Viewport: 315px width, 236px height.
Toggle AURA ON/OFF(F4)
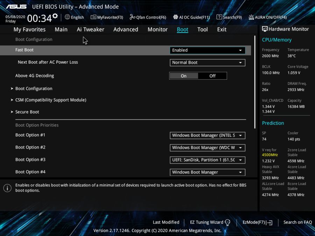coord(268,17)
